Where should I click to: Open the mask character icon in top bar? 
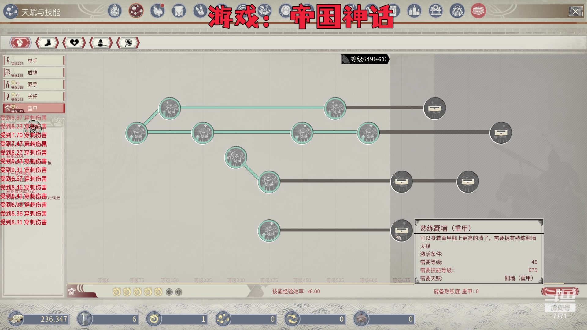(115, 11)
